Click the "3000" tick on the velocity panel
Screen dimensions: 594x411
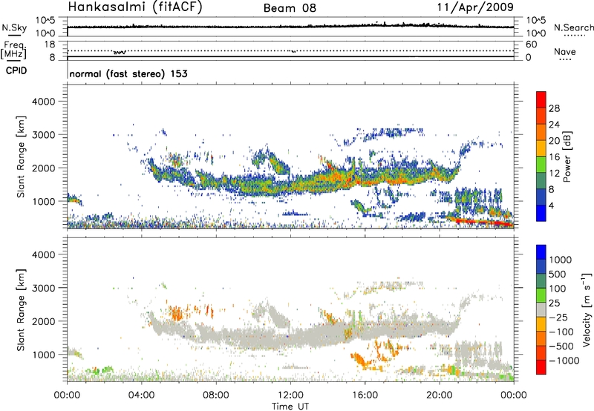tap(44, 288)
